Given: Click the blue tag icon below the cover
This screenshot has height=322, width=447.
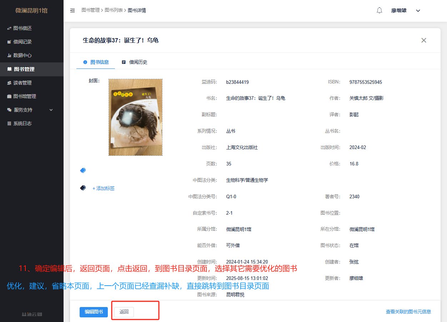Looking at the screenshot, I should point(83,170).
